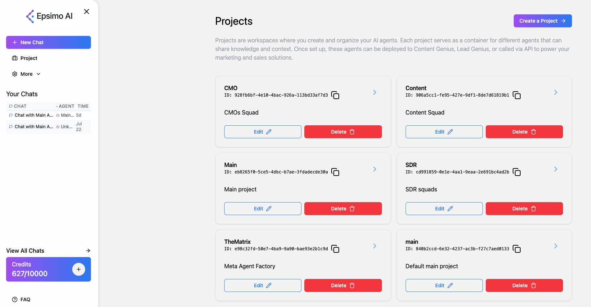Screen dimensions: 591x307
Task: Open TheMatrix project chevron arrow
Action: click(x=374, y=246)
